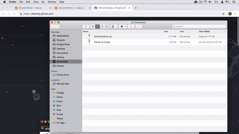
Task: Select the Gray tag
Action: point(59,110)
